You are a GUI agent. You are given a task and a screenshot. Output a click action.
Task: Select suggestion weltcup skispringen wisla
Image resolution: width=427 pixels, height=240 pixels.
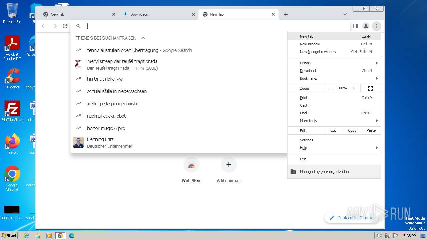tap(179, 104)
